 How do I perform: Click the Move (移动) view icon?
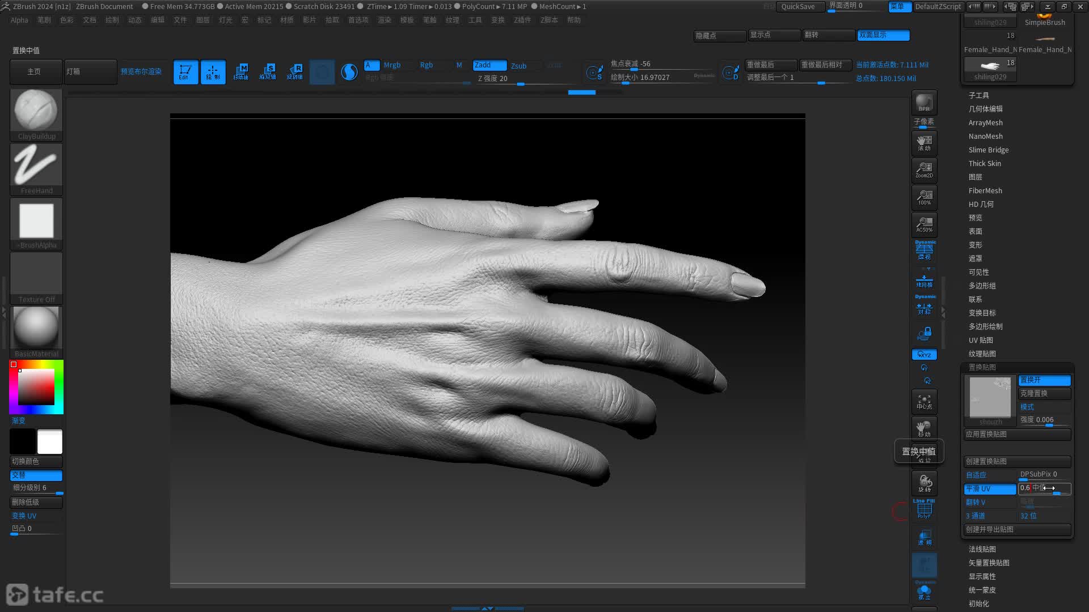click(x=924, y=429)
